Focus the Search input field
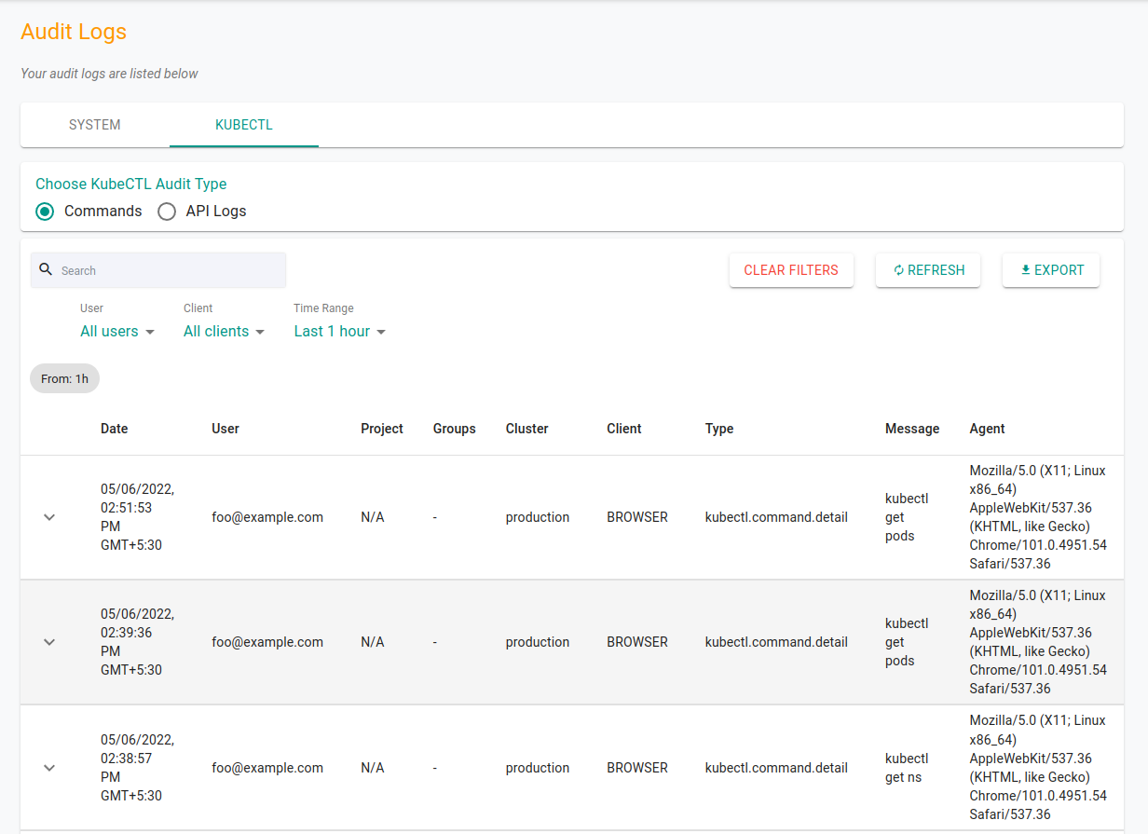The image size is (1148, 834). (158, 270)
